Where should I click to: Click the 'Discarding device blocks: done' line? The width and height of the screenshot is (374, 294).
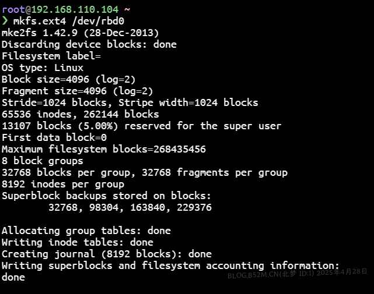[89, 44]
